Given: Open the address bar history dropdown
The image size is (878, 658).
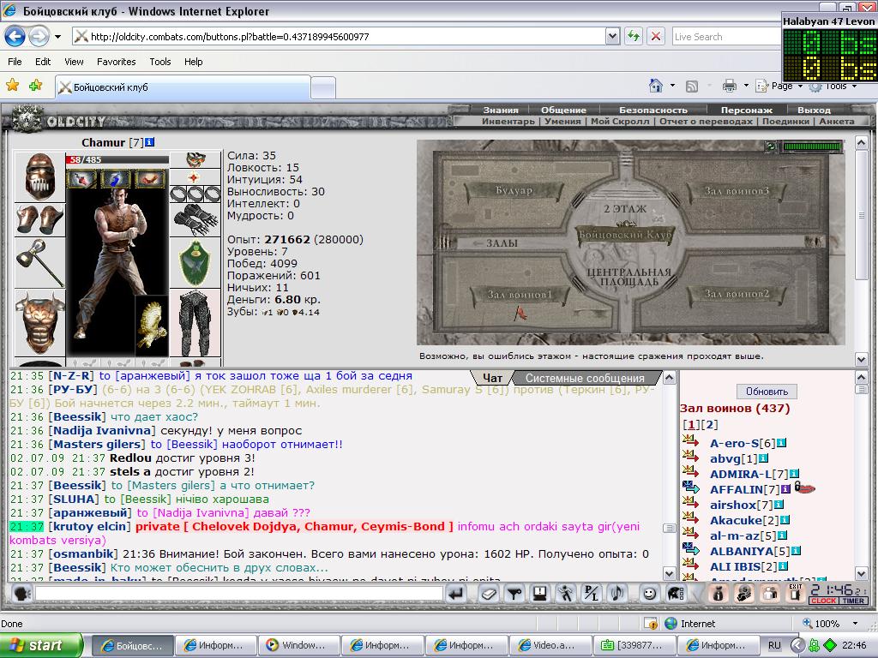Looking at the screenshot, I should tap(612, 37).
